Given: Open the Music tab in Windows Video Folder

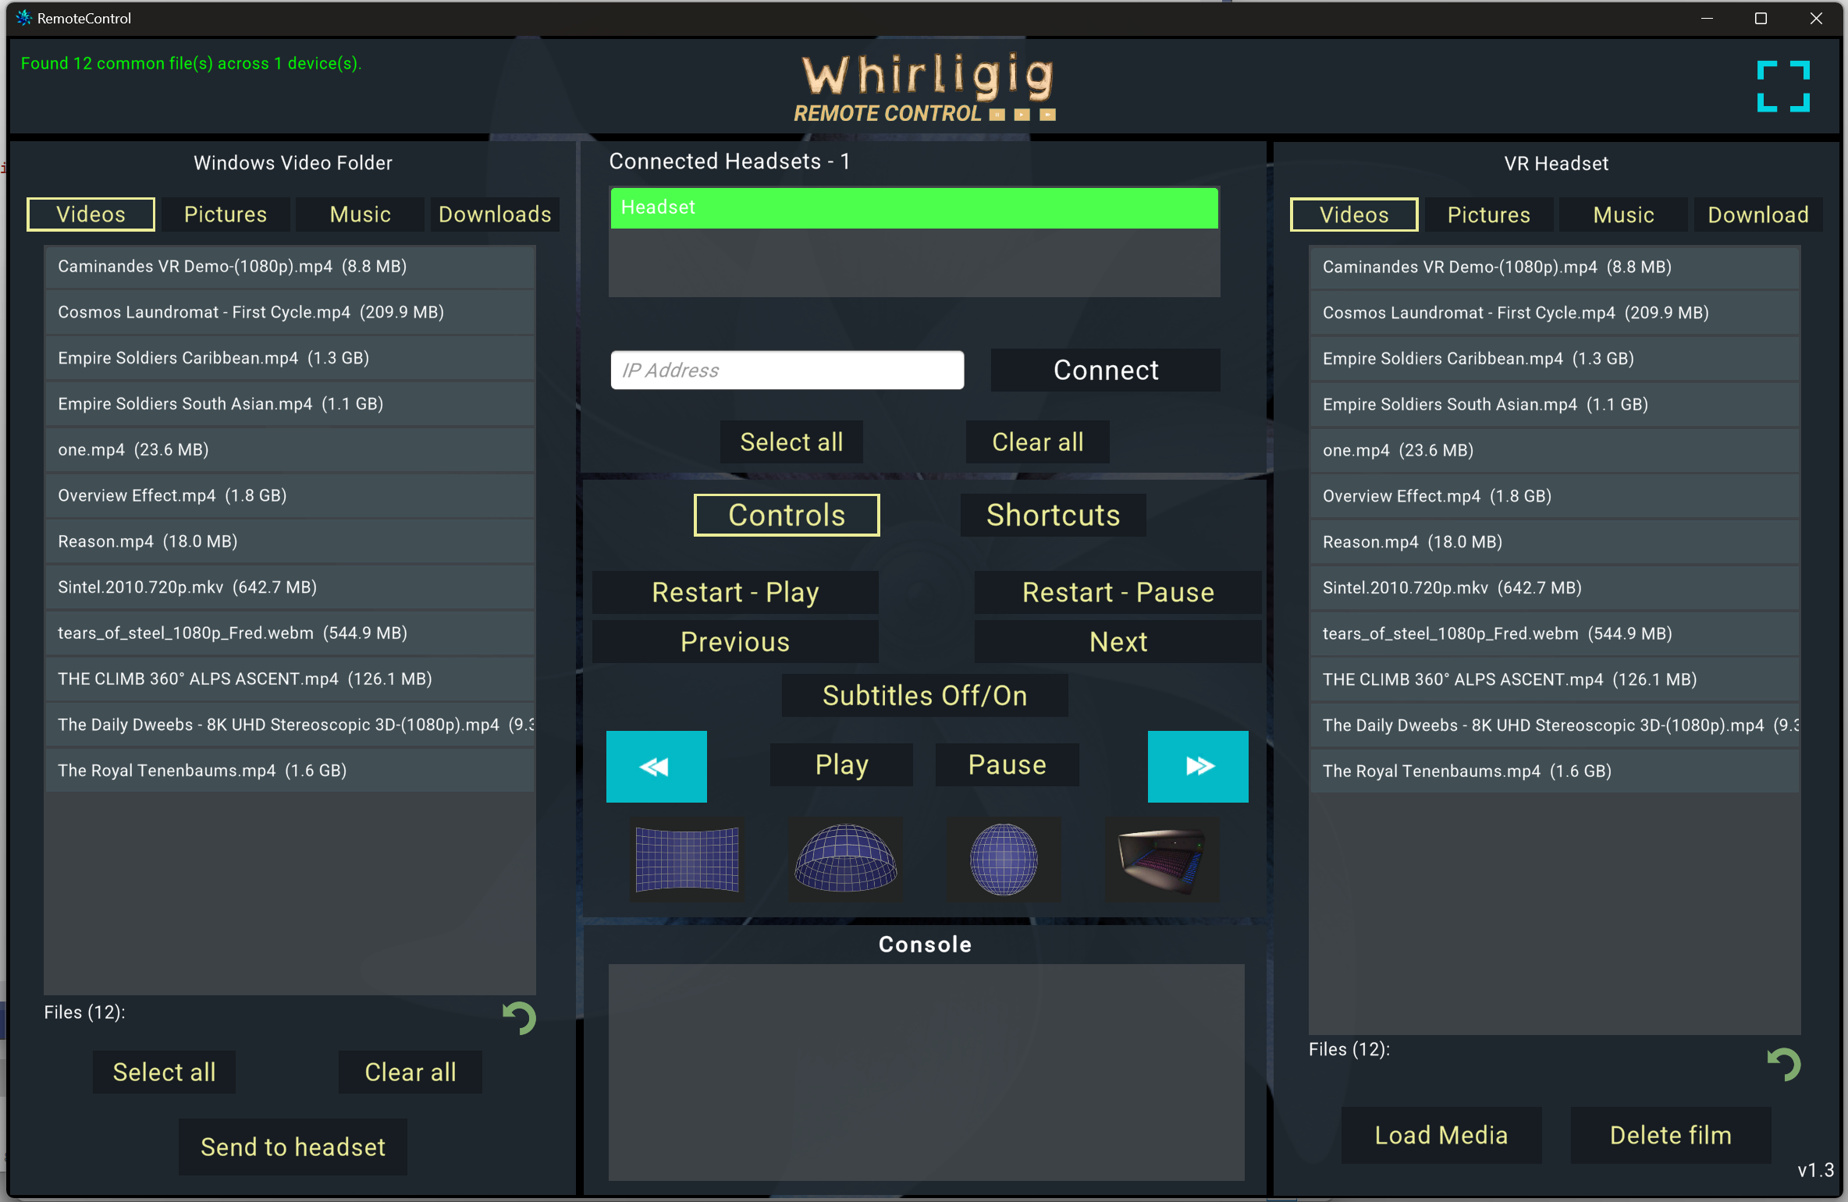Looking at the screenshot, I should click(x=360, y=215).
